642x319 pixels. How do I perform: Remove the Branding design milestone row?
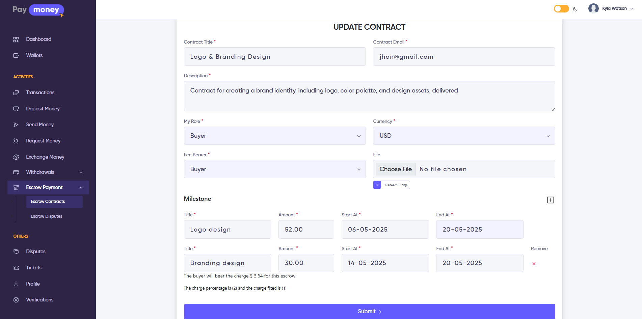coord(534,264)
